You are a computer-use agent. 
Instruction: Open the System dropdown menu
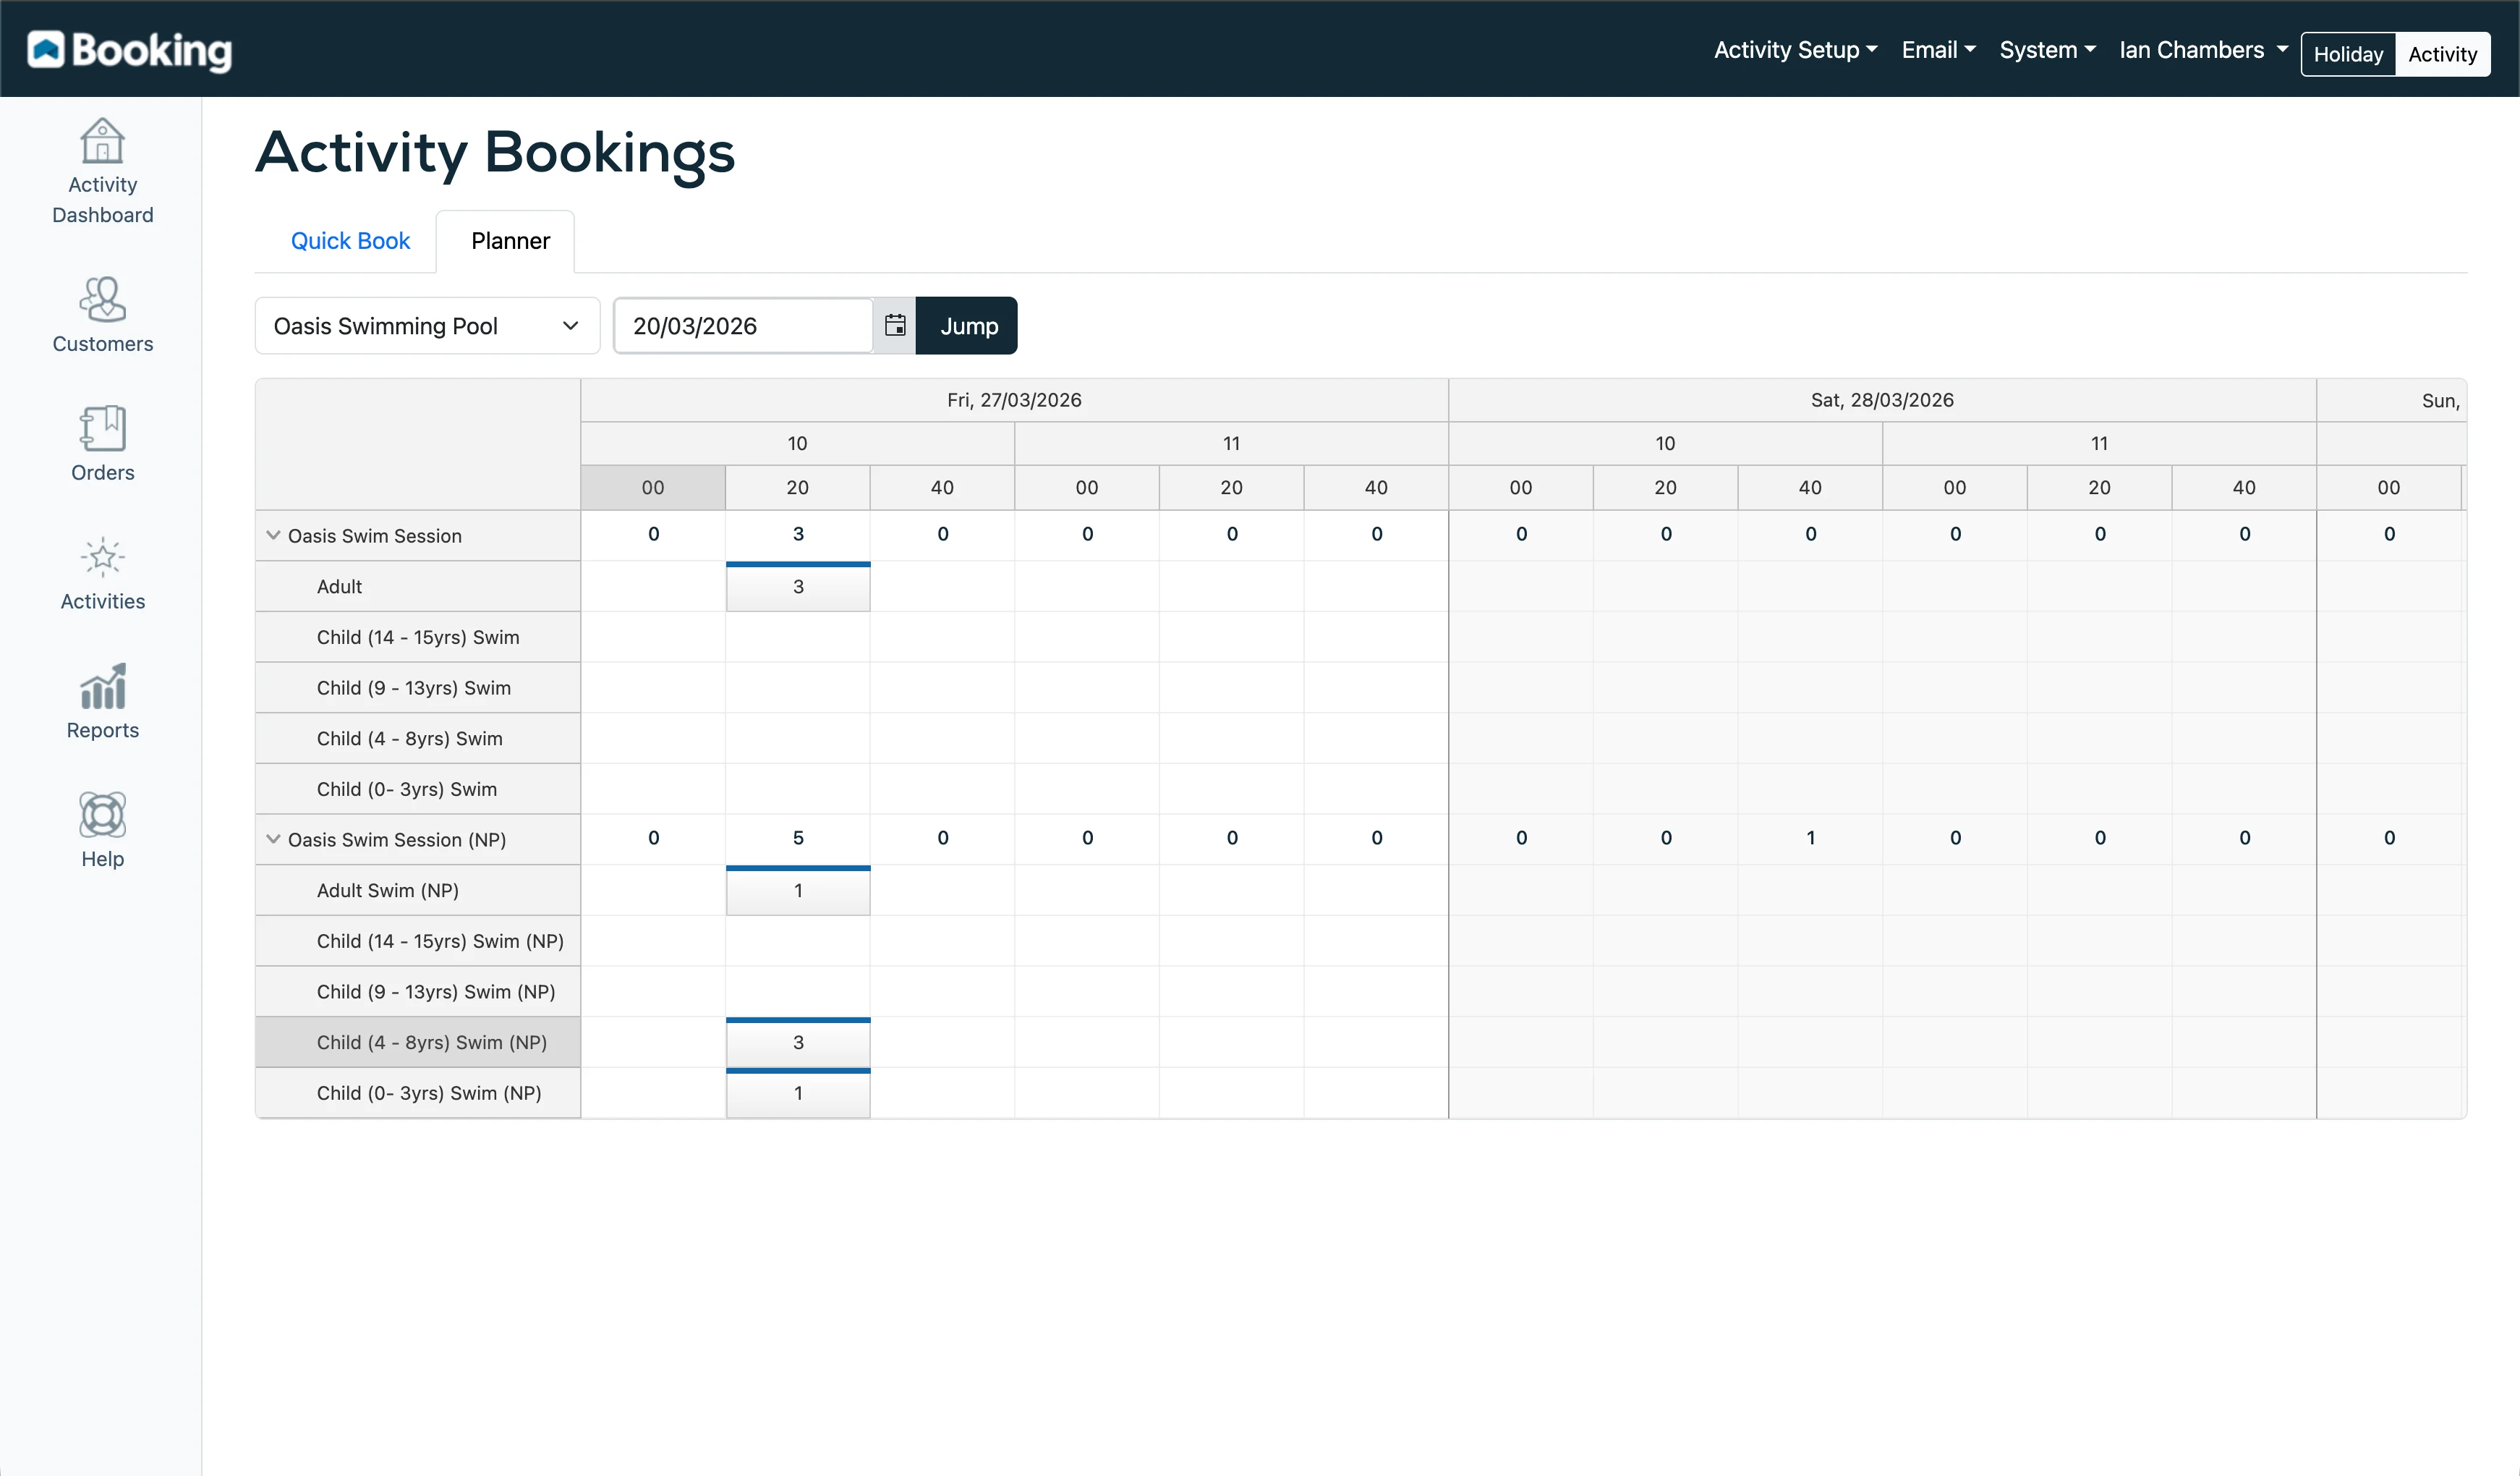[x=2047, y=50]
